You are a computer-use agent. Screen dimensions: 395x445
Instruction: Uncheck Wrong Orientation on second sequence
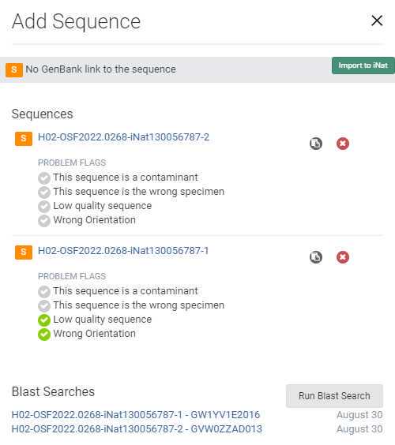click(x=44, y=334)
